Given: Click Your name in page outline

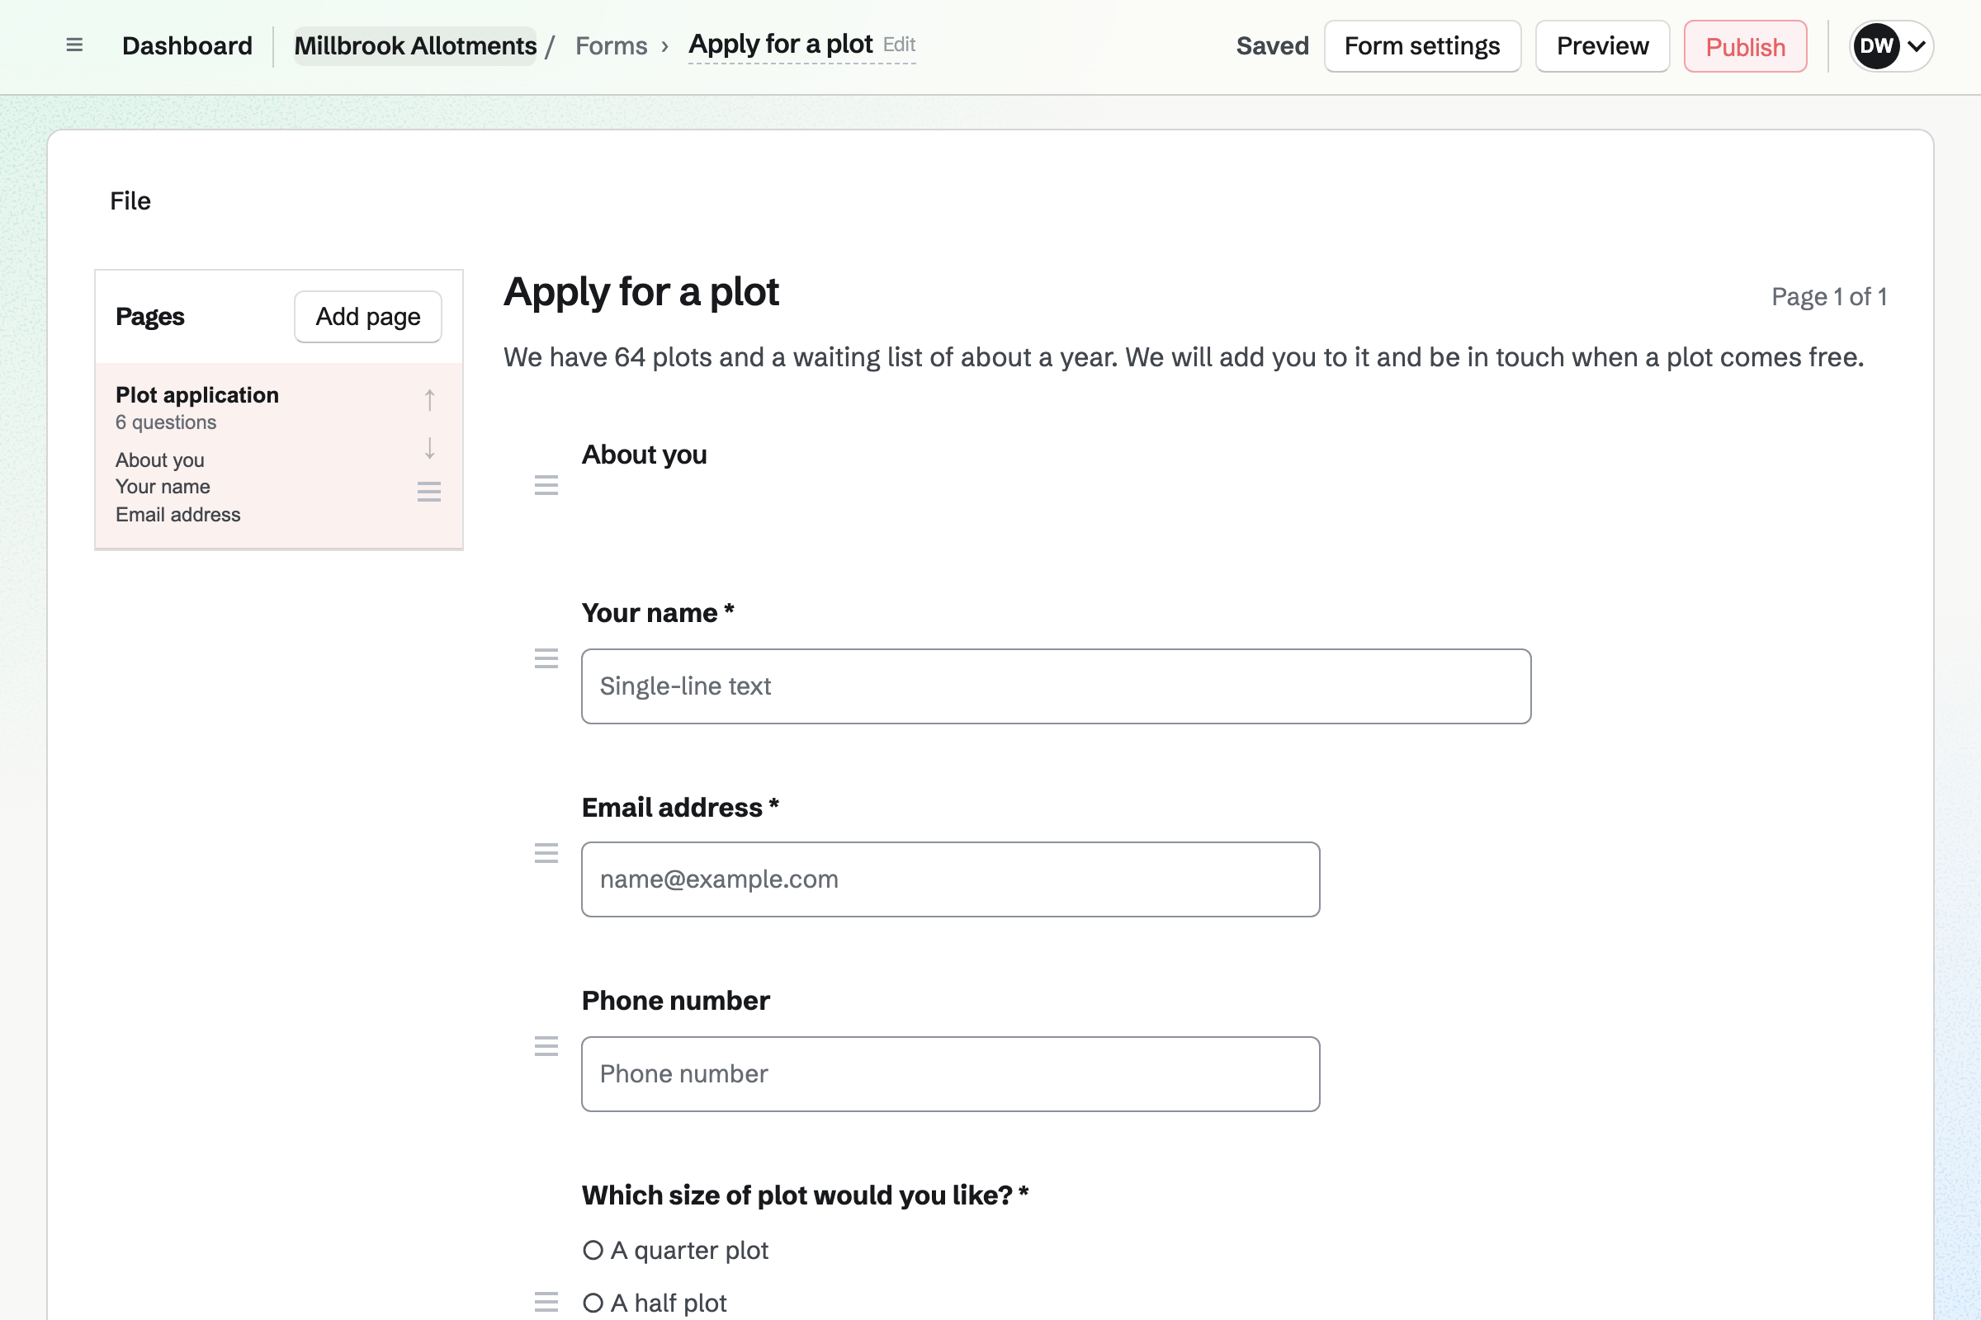Looking at the screenshot, I should coord(163,487).
